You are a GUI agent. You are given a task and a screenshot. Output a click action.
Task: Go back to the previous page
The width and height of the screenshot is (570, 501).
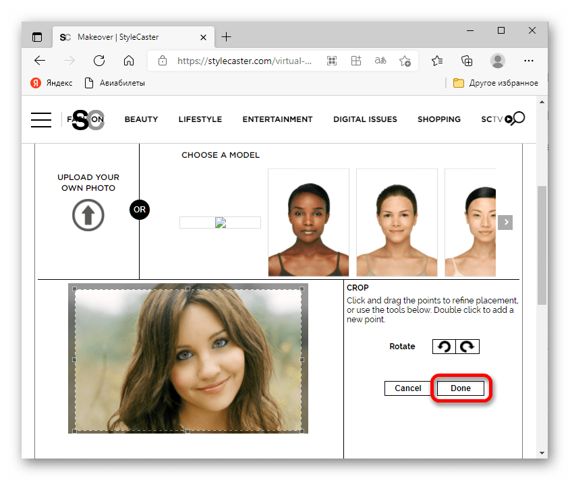[40, 61]
